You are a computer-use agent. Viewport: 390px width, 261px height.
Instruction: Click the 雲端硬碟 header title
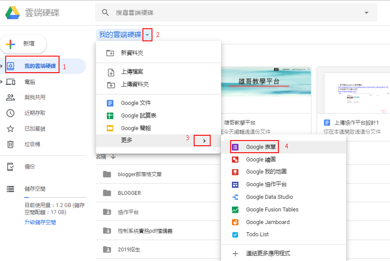[42, 13]
